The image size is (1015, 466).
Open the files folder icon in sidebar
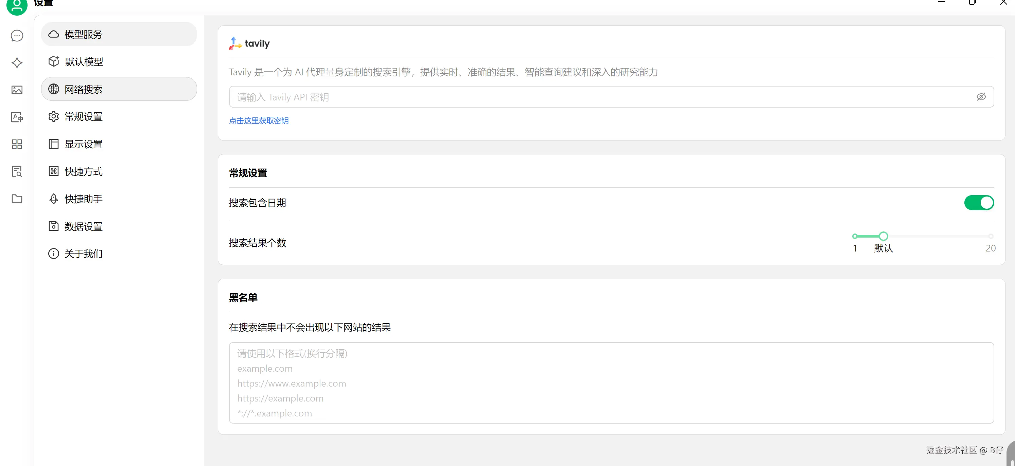[x=17, y=198]
